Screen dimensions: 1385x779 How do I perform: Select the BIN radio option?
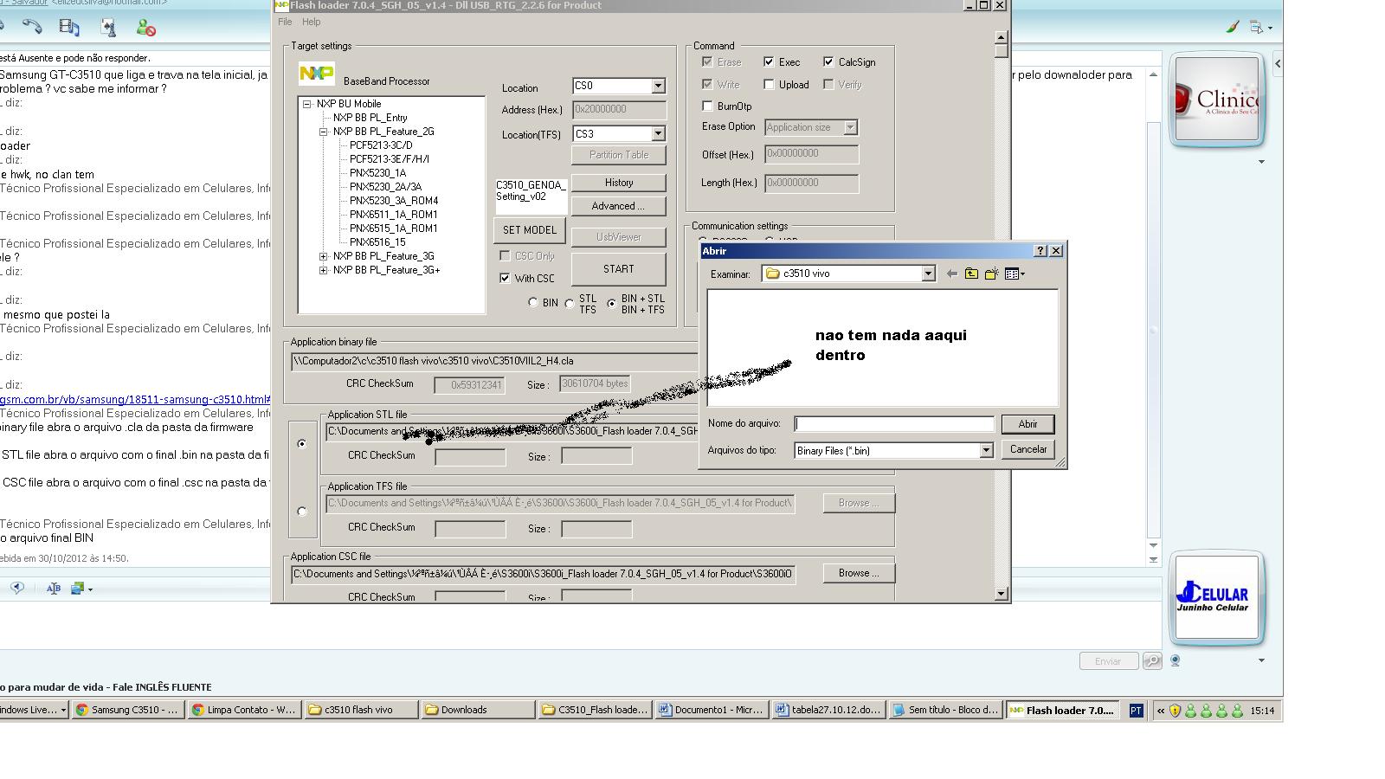(x=533, y=303)
